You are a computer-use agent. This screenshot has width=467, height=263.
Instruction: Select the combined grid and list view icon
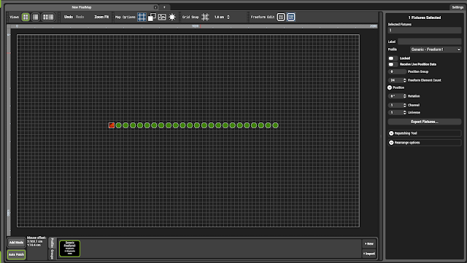tap(48, 17)
